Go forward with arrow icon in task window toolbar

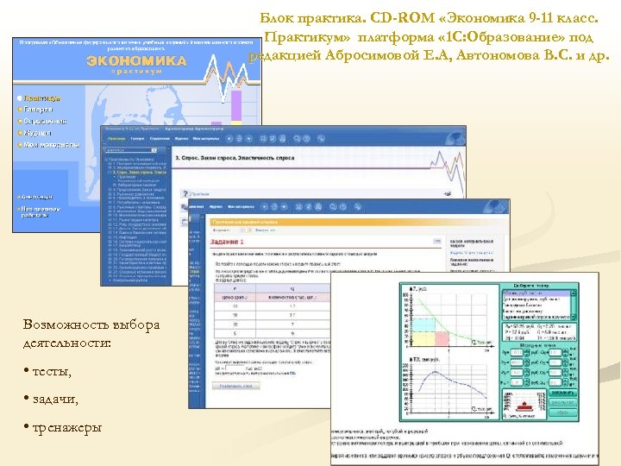[x=284, y=207]
